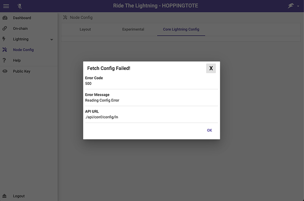Click the Lightning bolt sidebar icon
Screen dimensions: 304x201
[x=4, y=39]
